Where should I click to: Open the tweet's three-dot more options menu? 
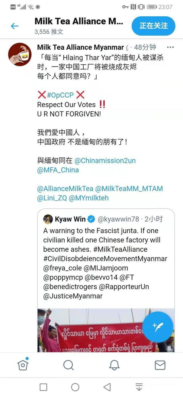(170, 47)
